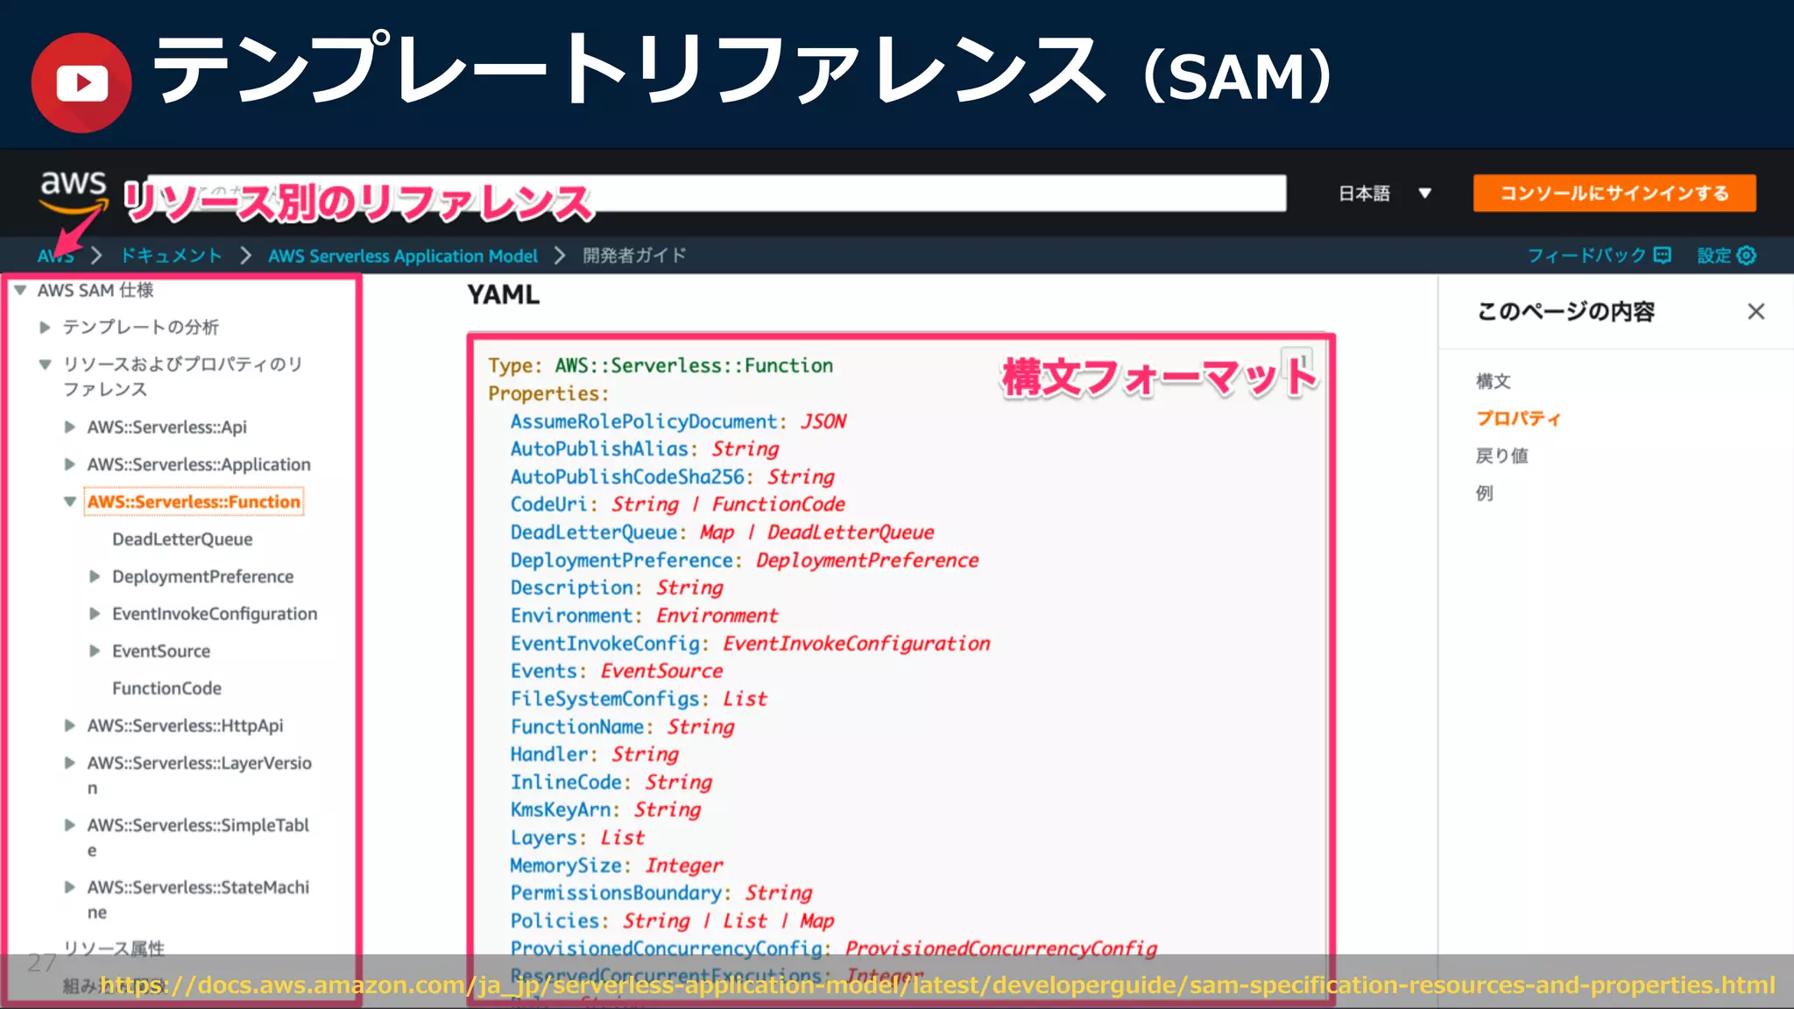Open the highlighted AWS::Serverless::Function item
This screenshot has width=1794, height=1009.
(x=194, y=502)
